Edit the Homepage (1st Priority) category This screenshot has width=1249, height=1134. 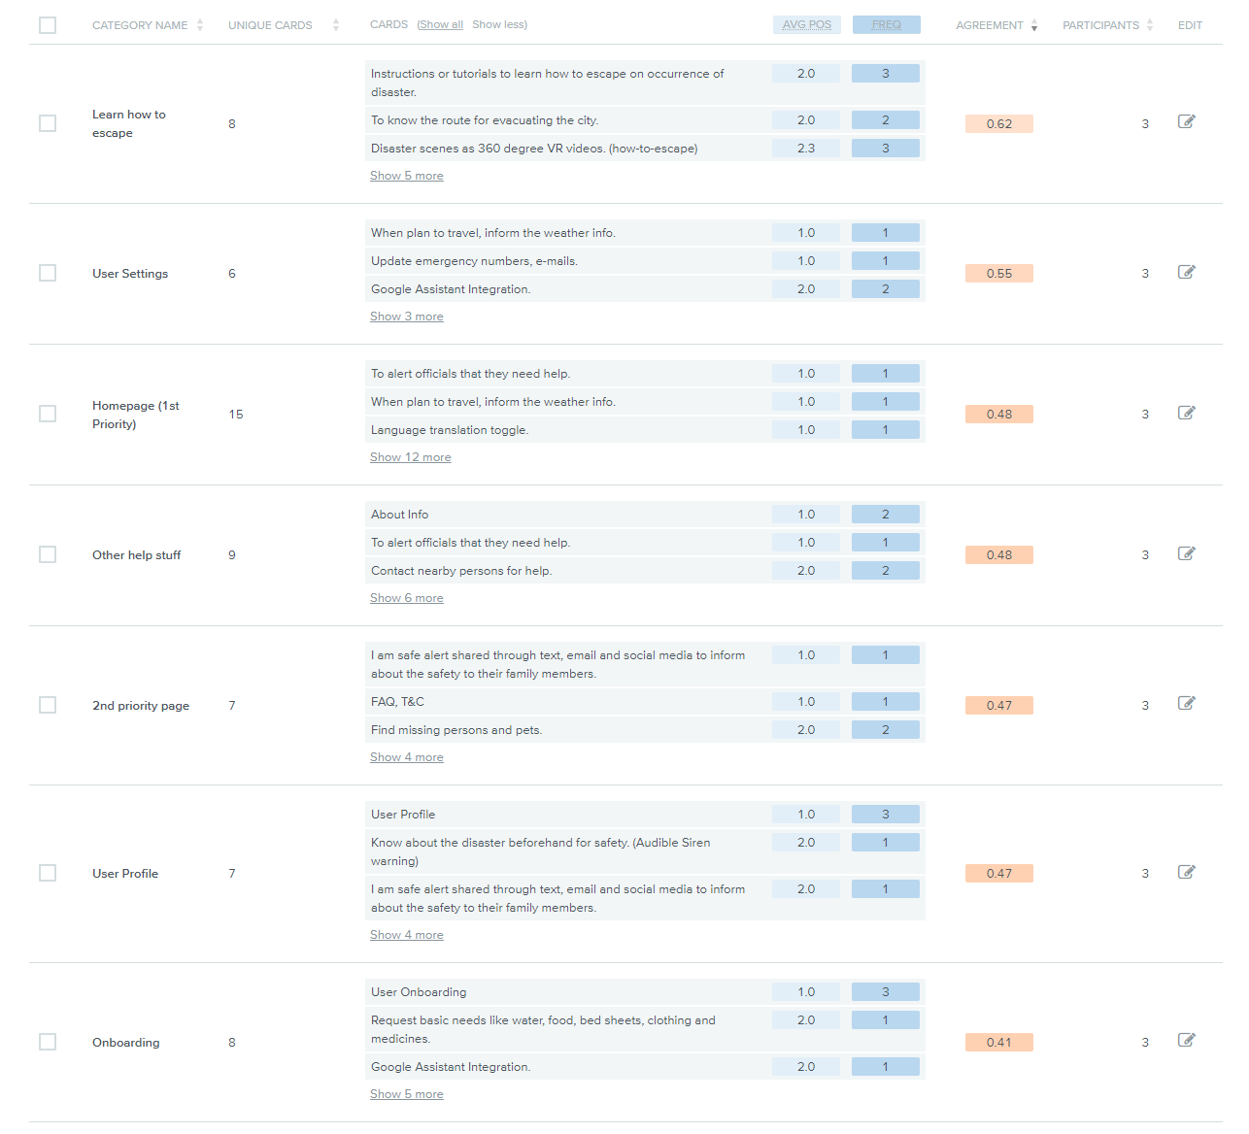pyautogui.click(x=1186, y=413)
